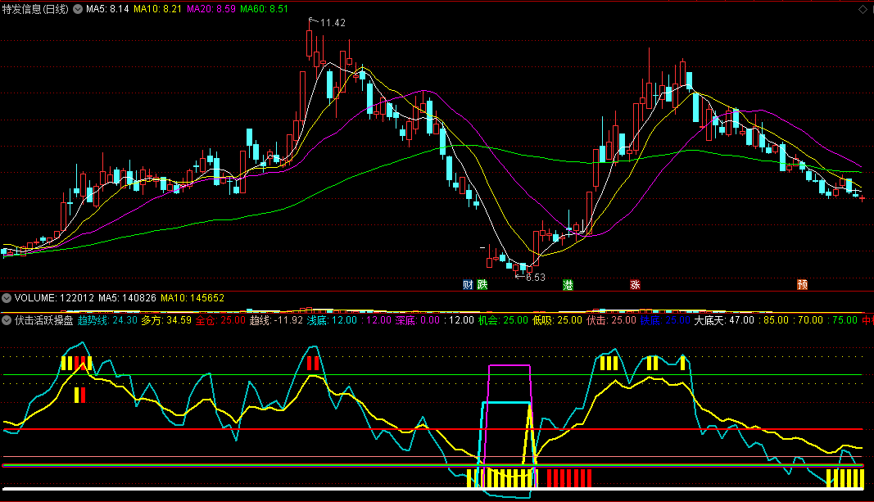
Task: Click the volume MA5: 140826 value
Action: [127, 298]
